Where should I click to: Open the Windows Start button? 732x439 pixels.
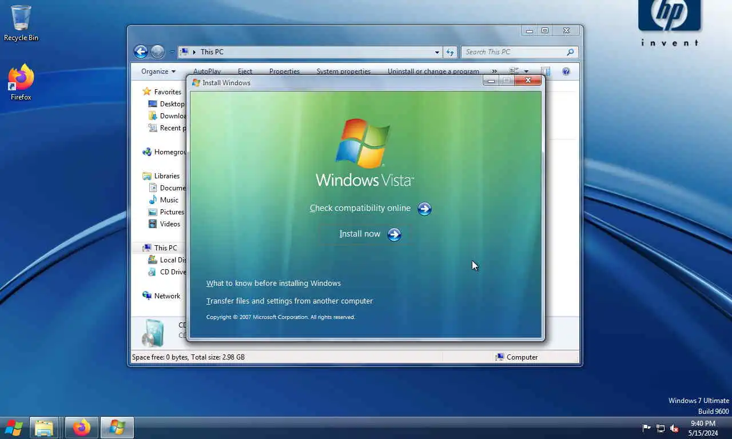point(13,428)
